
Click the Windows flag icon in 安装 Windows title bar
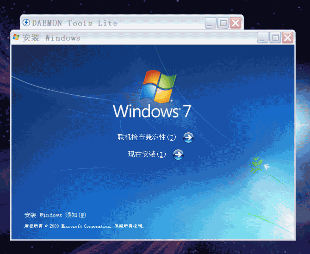[16, 37]
